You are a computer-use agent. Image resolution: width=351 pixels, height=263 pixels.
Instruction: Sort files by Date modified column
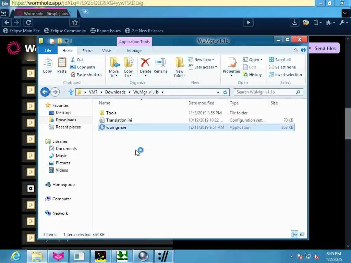click(207, 103)
